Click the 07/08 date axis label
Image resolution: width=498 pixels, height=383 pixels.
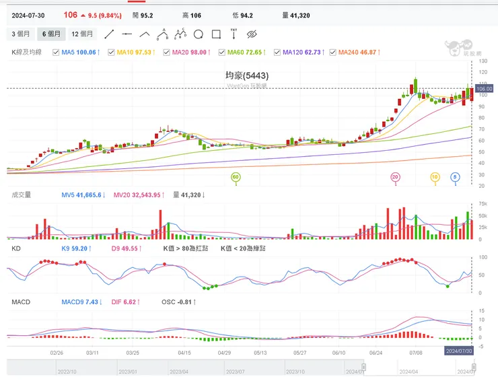pyautogui.click(x=416, y=353)
